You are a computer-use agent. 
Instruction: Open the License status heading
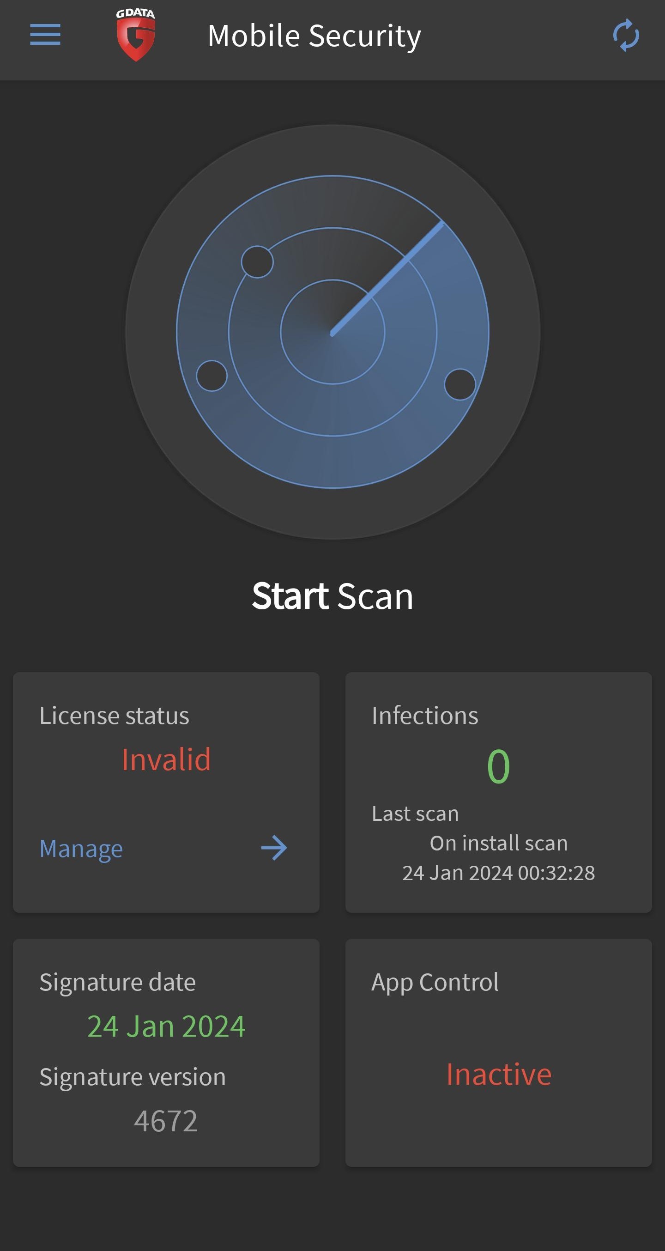coord(114,715)
